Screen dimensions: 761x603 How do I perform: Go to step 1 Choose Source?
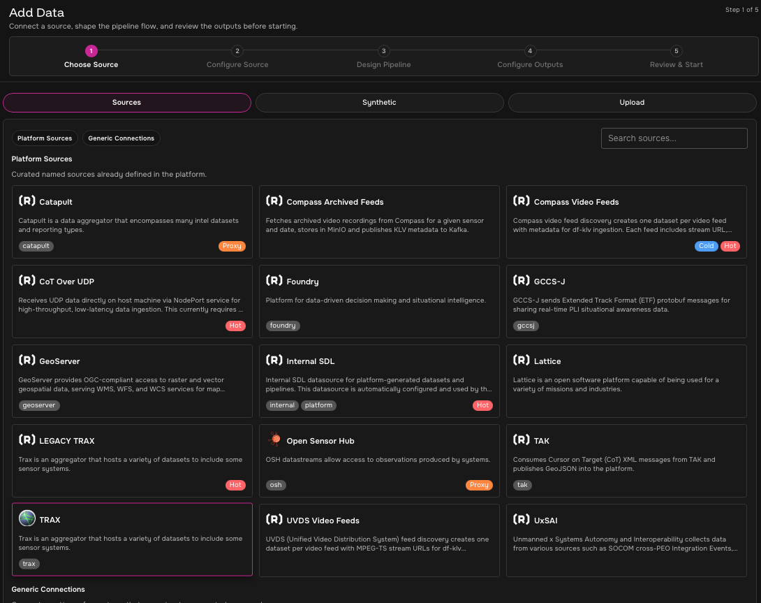coord(91,57)
